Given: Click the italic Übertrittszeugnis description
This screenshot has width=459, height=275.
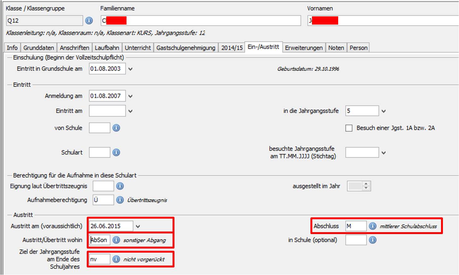Looking at the screenshot, I should coord(147,200).
